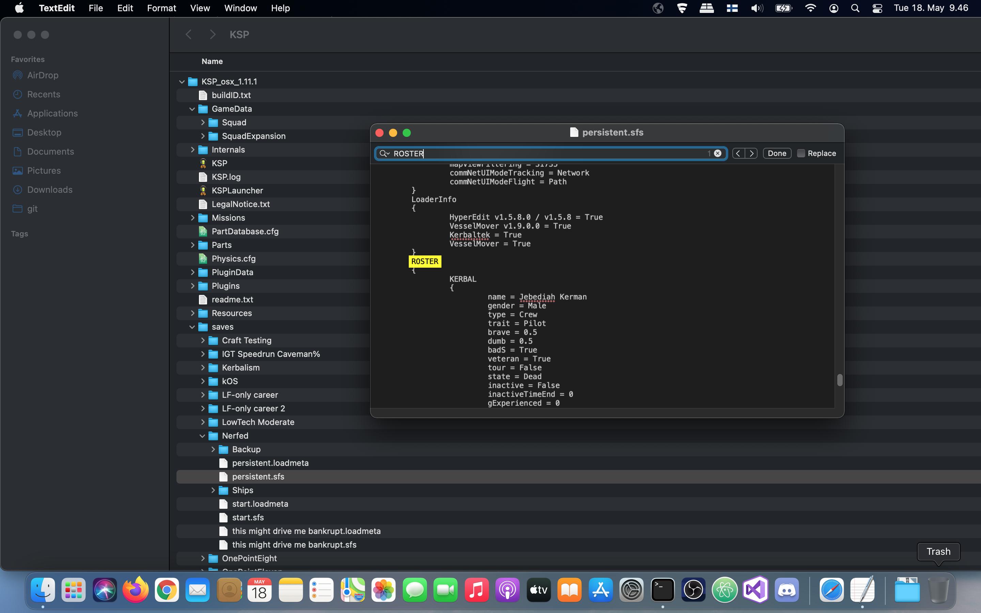Open Messages from the Dock

point(415,590)
